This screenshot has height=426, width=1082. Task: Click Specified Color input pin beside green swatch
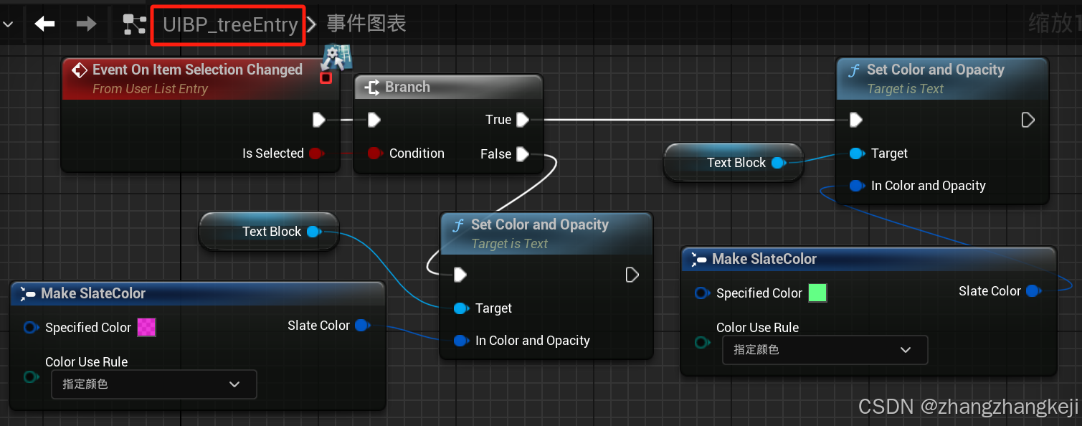click(701, 293)
